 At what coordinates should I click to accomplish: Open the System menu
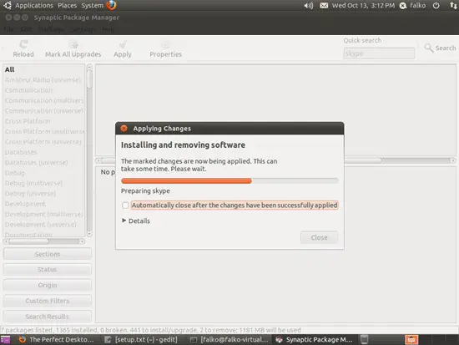pos(92,6)
